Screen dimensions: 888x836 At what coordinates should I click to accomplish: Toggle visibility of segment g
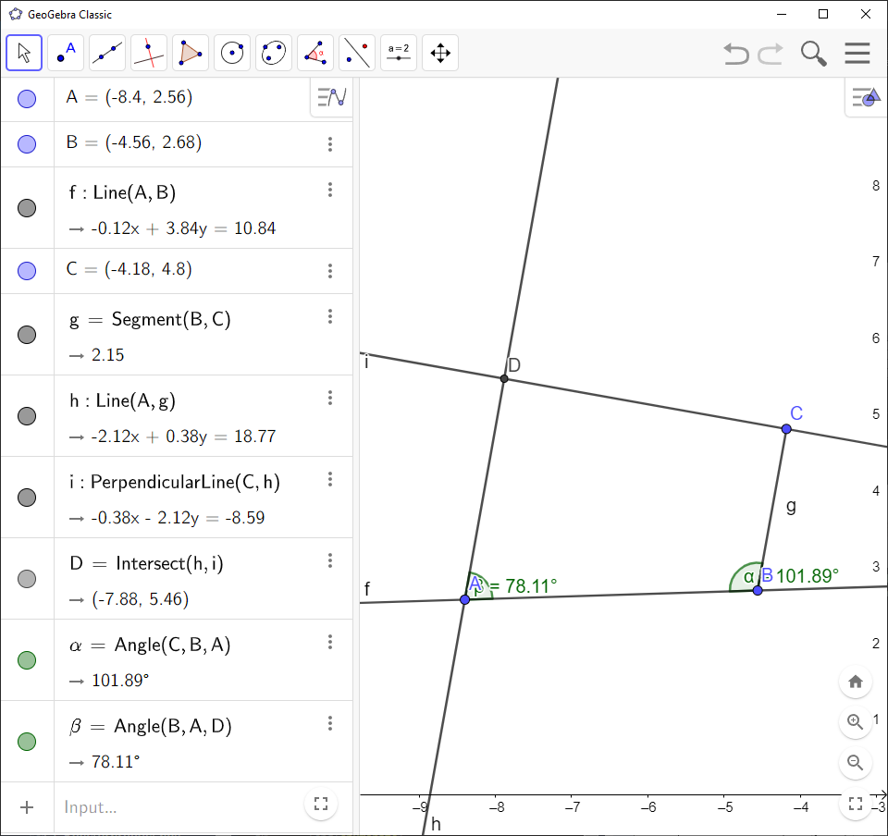click(x=27, y=335)
